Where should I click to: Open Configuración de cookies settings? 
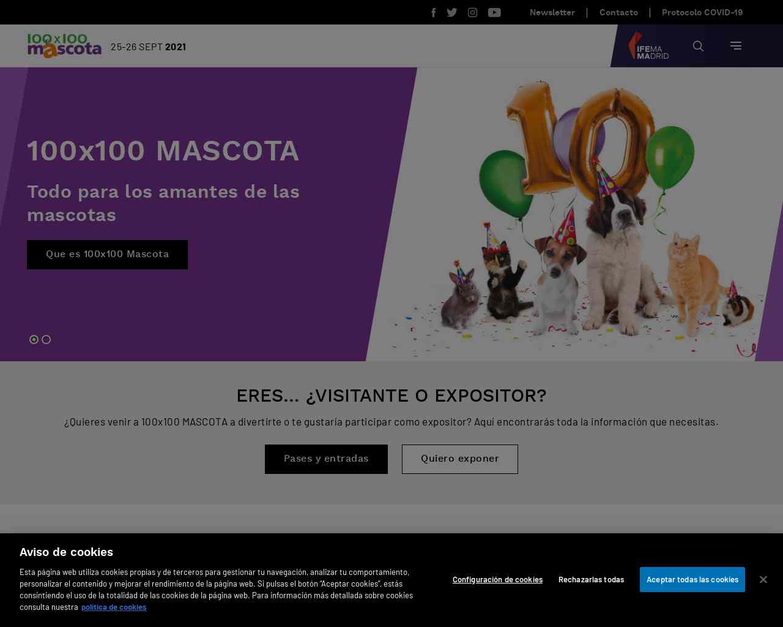pyautogui.click(x=497, y=579)
